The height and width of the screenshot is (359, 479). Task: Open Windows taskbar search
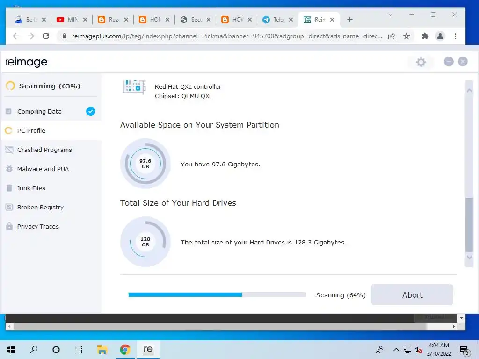[34, 350]
